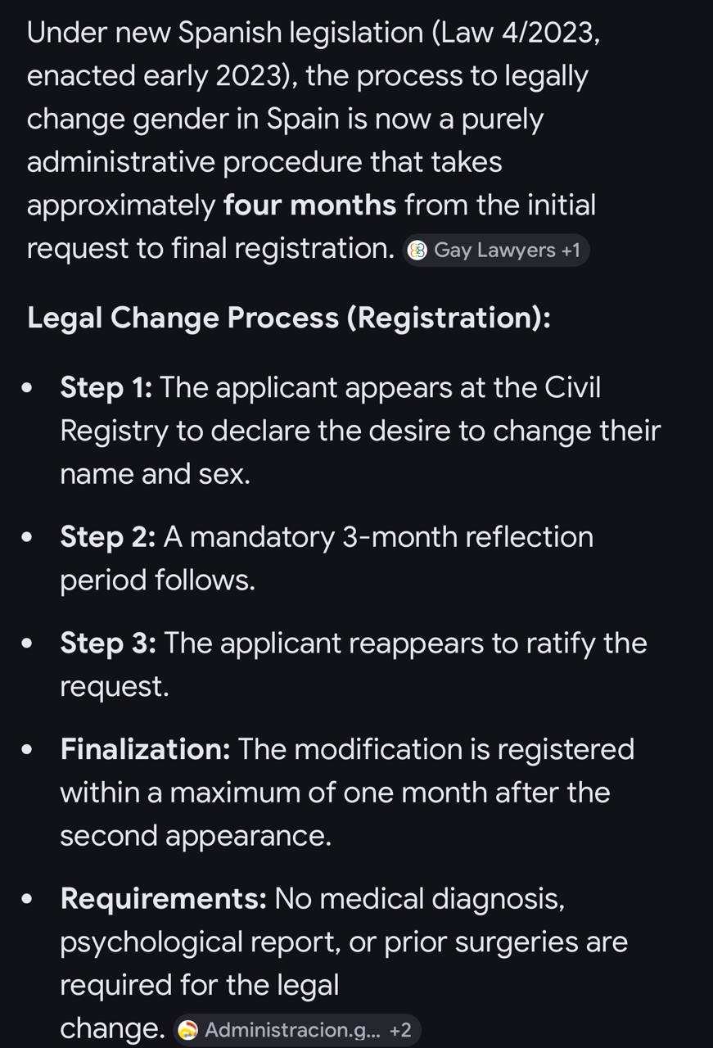The height and width of the screenshot is (1048, 713).
Task: Expand the +2 additional sources indicator
Action: point(400,1030)
